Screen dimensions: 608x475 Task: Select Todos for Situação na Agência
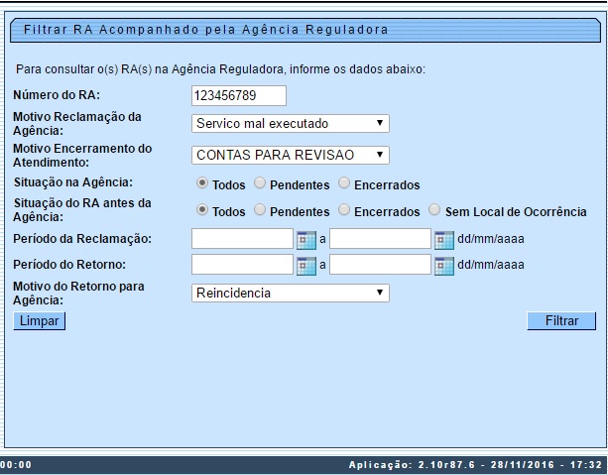[202, 183]
